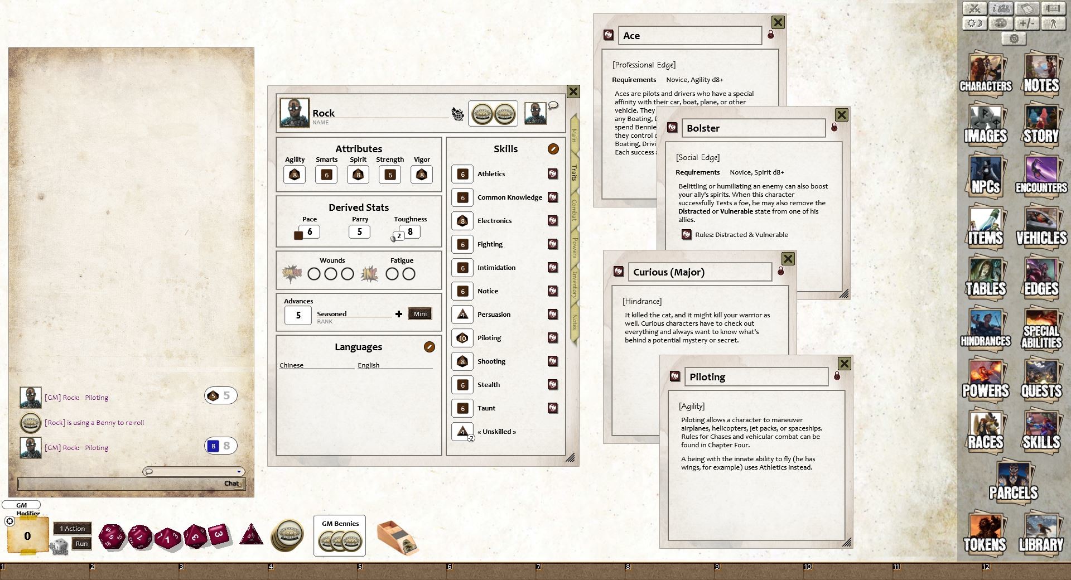Toggle edit mode for the Skills list
1071x580 pixels.
click(553, 149)
